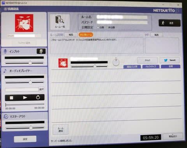Open 設定 settings button
The width and height of the screenshot is (187, 148).
point(25,139)
